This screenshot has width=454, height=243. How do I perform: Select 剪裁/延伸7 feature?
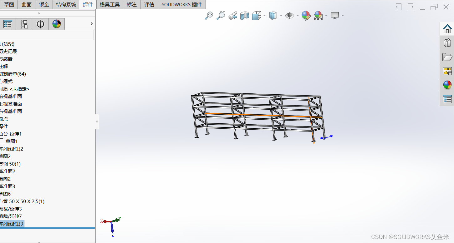coord(11,216)
